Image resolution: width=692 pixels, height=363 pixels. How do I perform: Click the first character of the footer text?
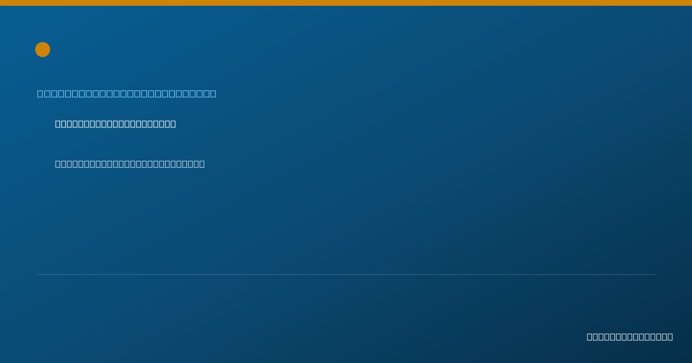[590, 336]
